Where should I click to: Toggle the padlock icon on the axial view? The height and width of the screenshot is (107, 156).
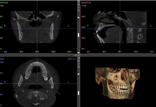(x=79, y=67)
